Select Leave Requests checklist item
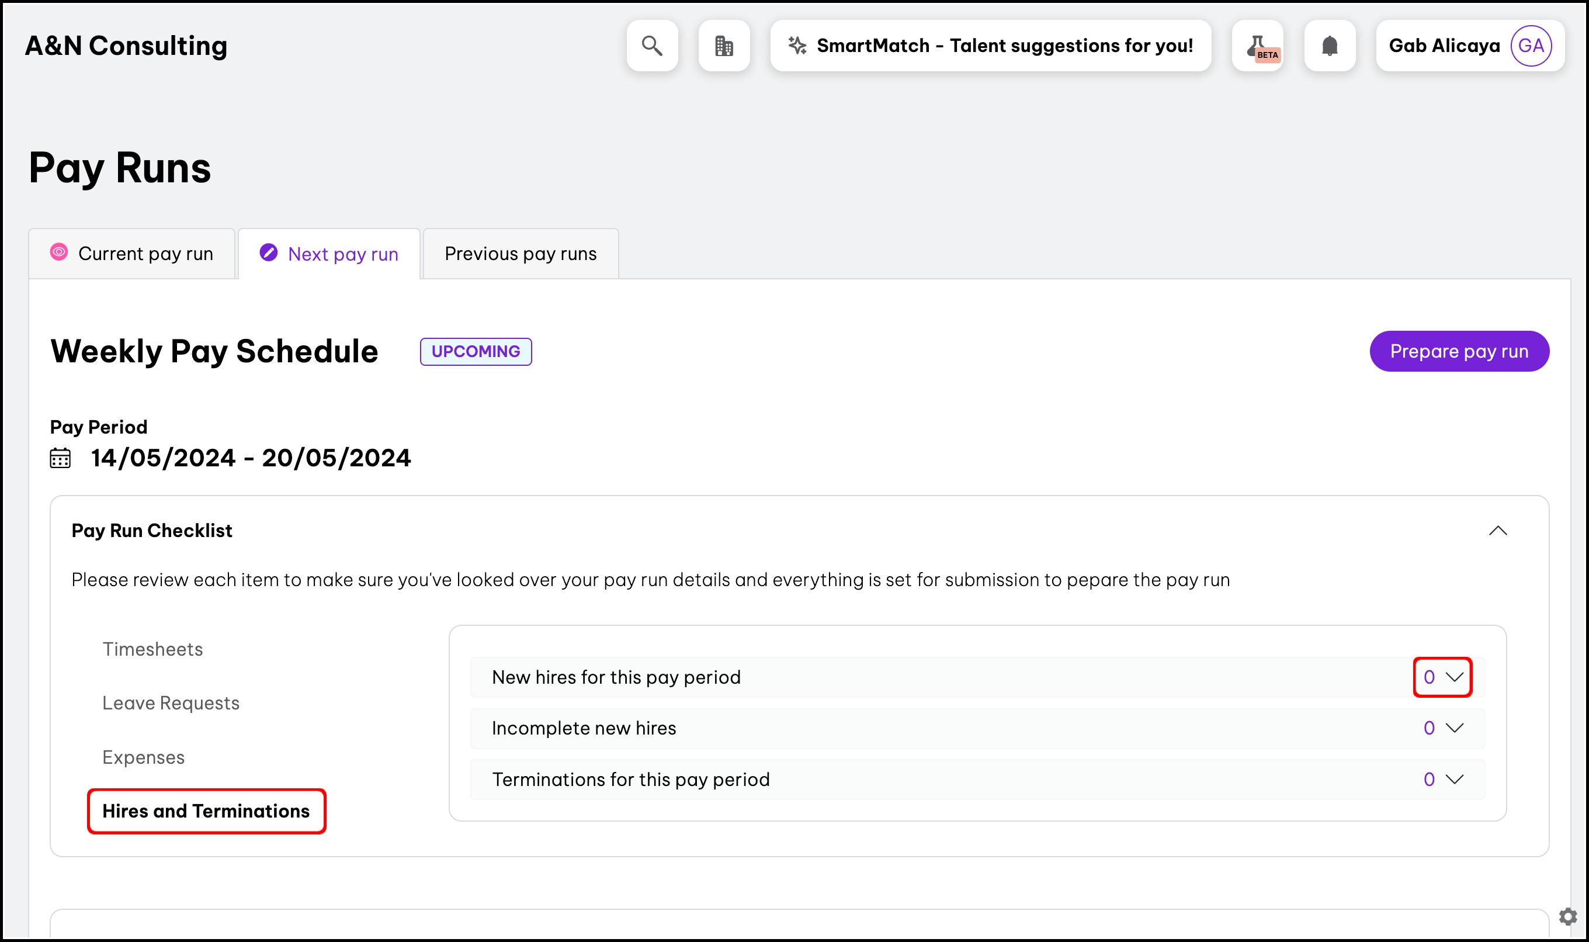This screenshot has width=1589, height=942. coord(171,704)
